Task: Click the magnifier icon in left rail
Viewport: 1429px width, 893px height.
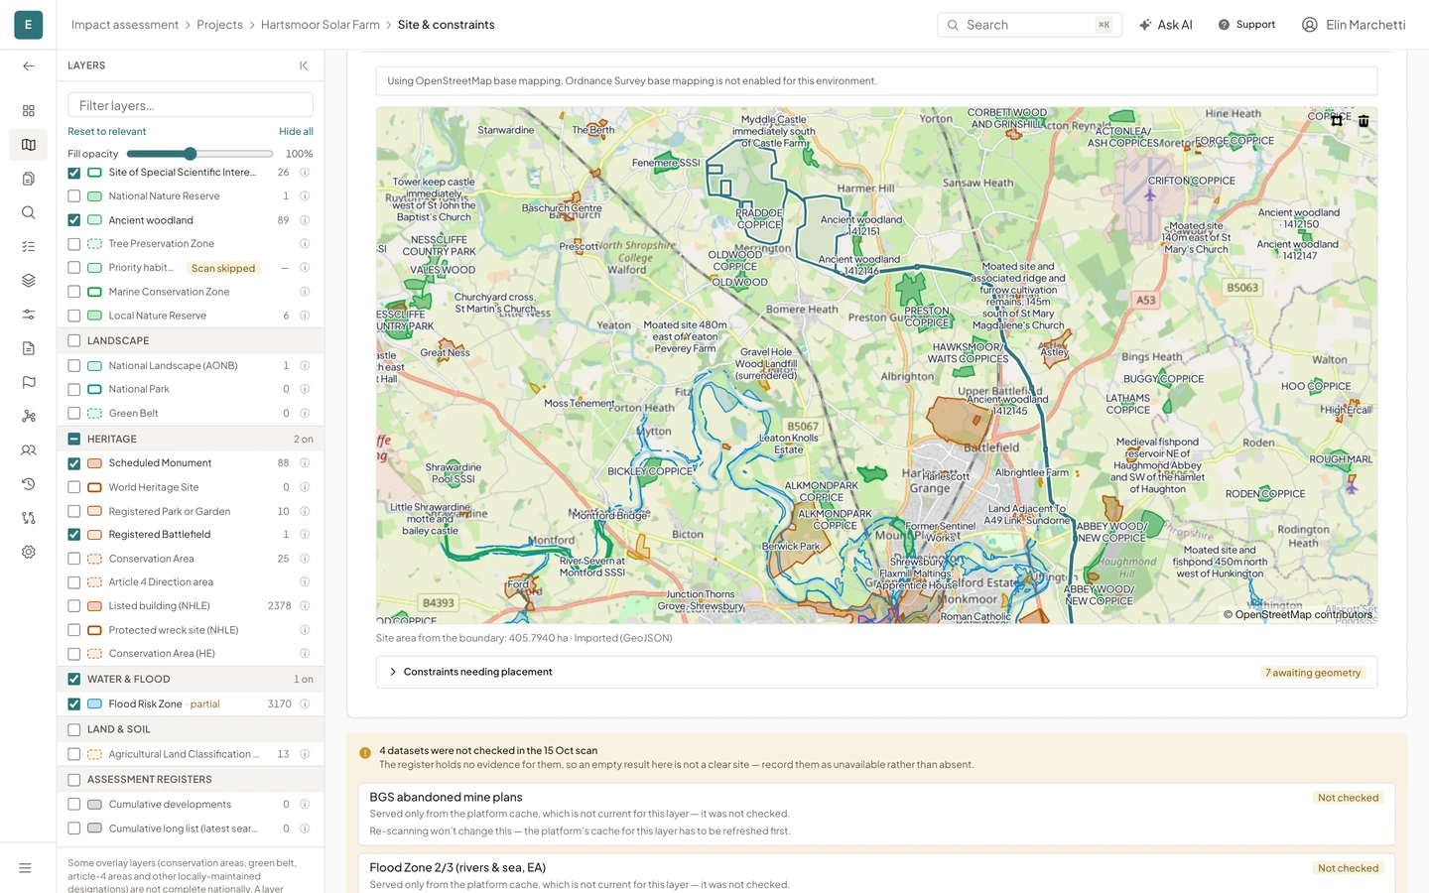Action: pos(29,212)
